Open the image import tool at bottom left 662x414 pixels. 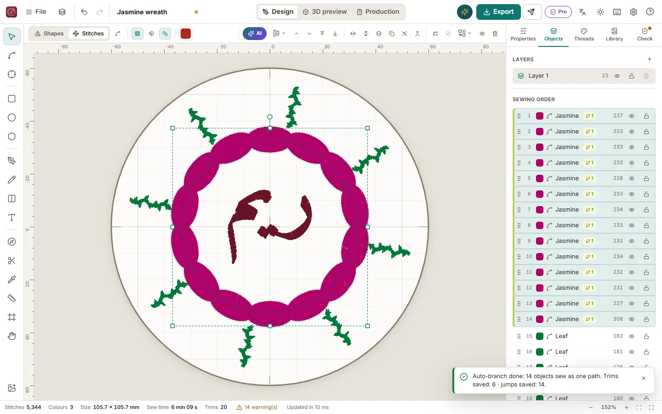coord(12,388)
